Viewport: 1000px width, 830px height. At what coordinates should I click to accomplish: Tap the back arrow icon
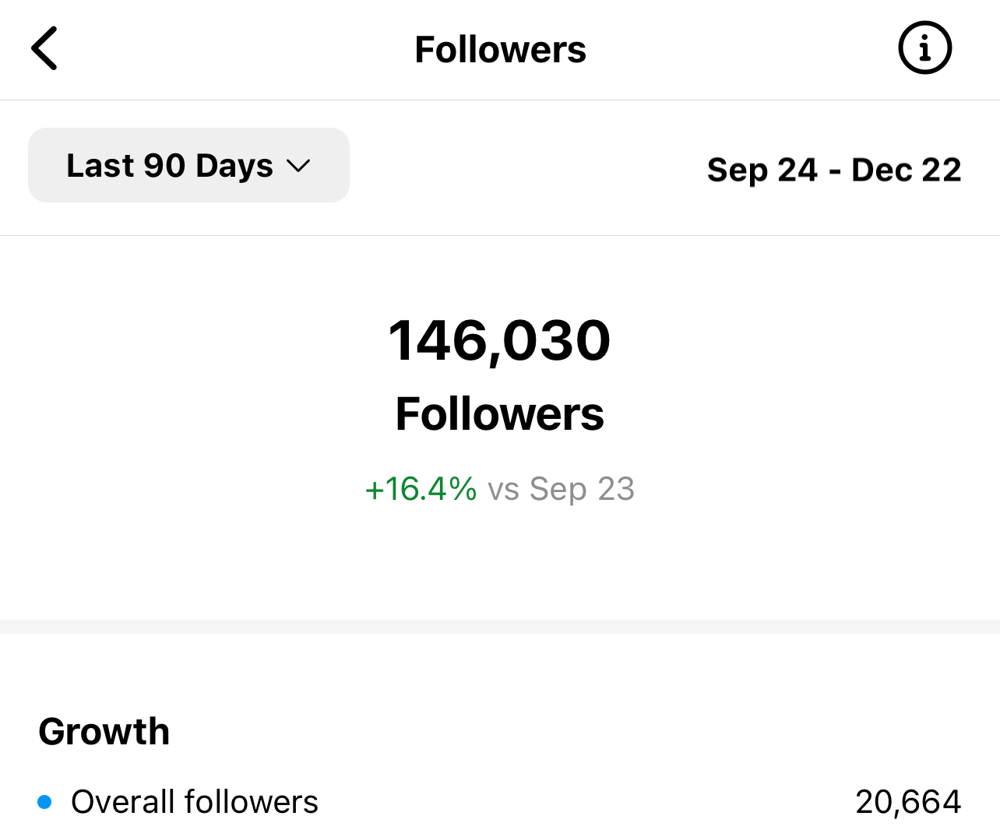tap(44, 48)
